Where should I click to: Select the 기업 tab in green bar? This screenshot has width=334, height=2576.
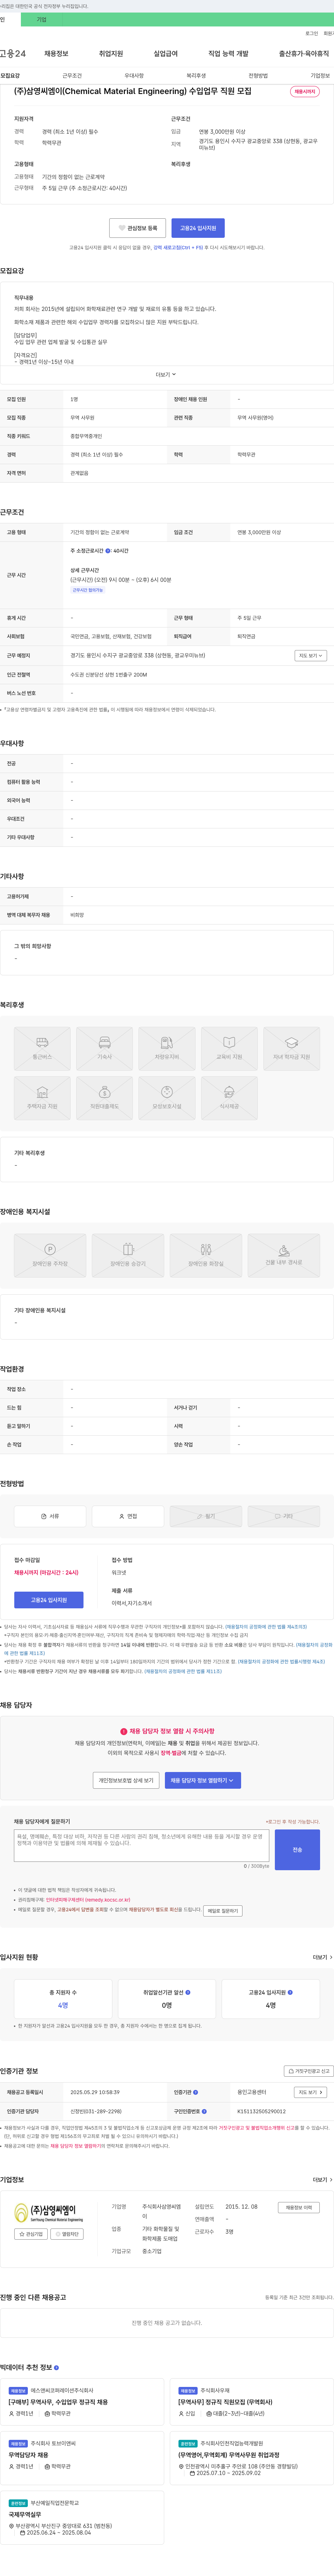click(x=41, y=20)
